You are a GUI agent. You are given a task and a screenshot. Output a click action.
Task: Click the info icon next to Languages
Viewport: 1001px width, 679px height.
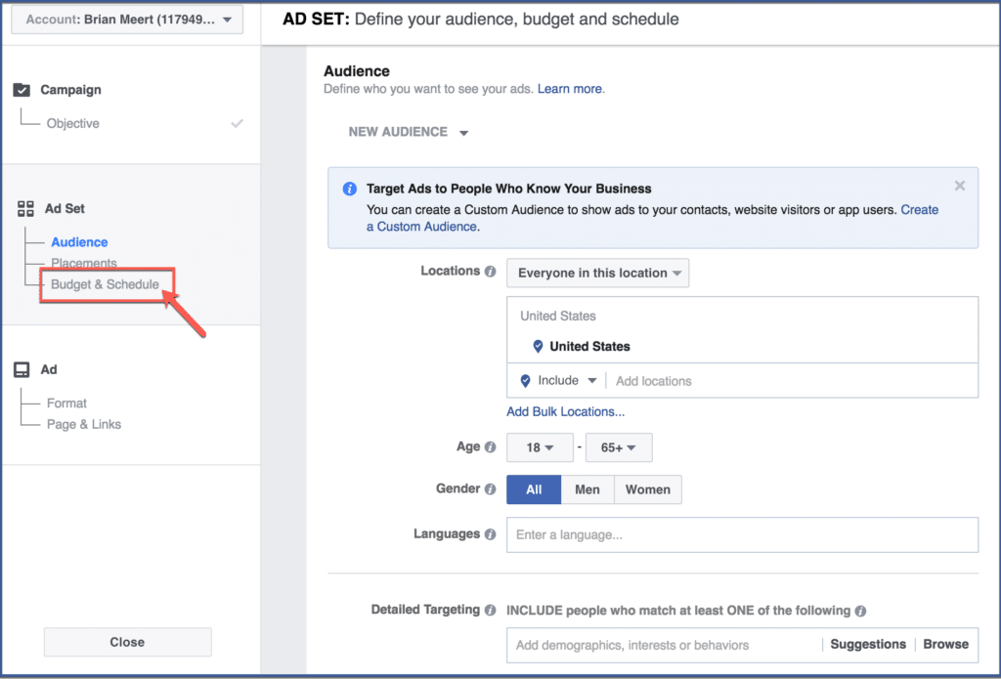(489, 533)
